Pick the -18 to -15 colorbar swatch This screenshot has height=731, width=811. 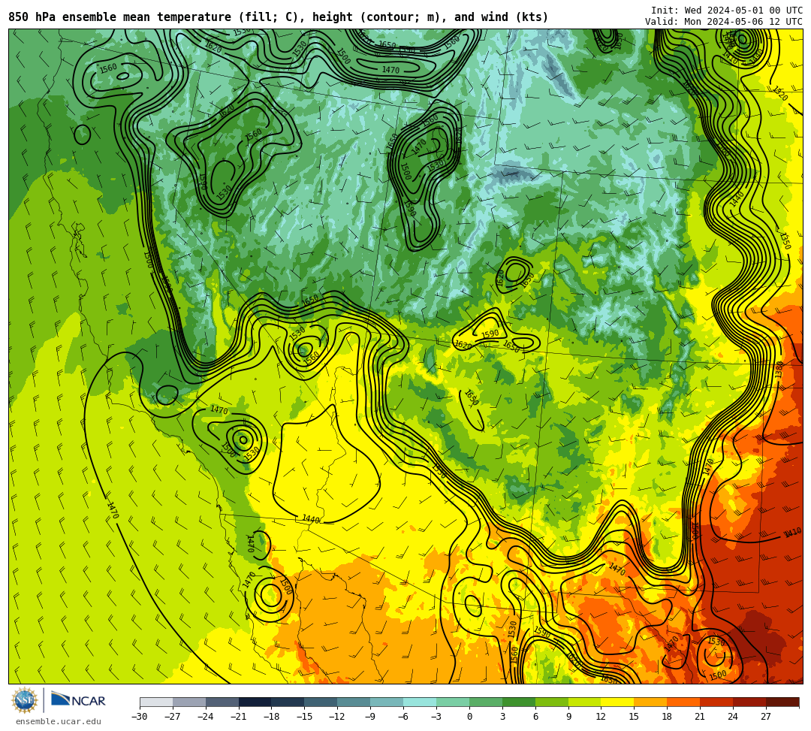[288, 702]
